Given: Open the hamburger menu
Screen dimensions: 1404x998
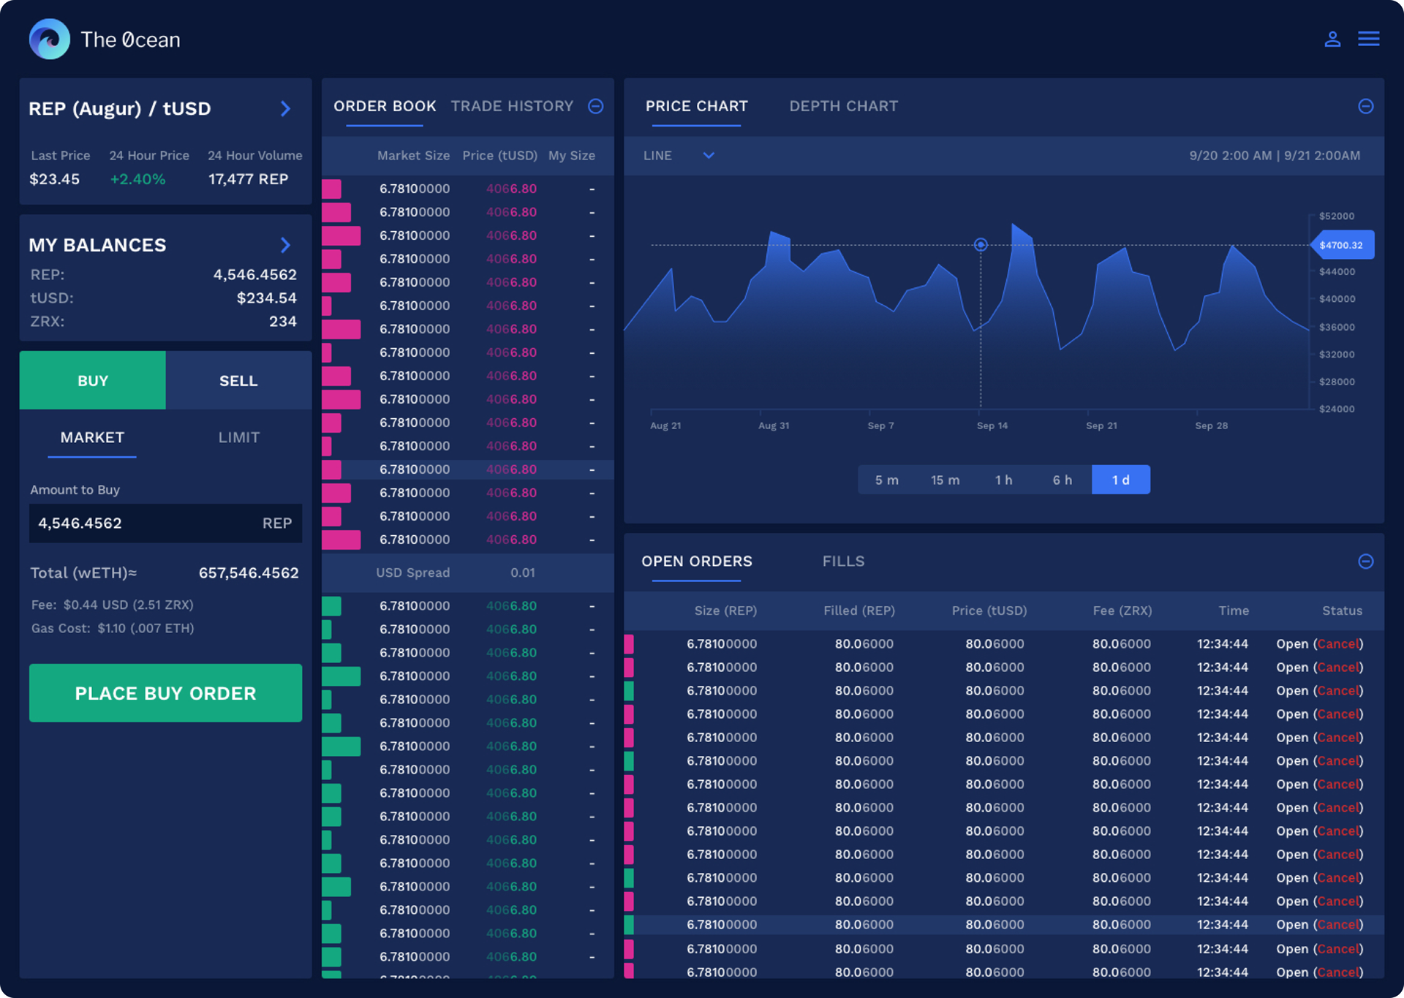Looking at the screenshot, I should tap(1369, 39).
